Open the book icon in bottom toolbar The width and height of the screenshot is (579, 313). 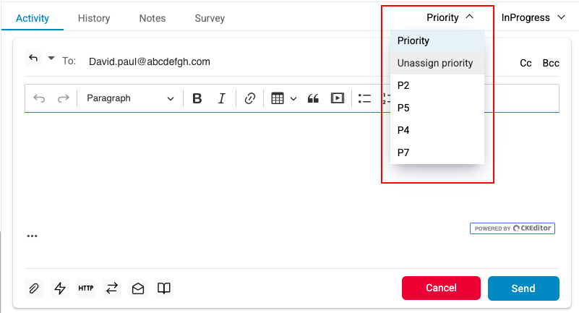pos(164,288)
